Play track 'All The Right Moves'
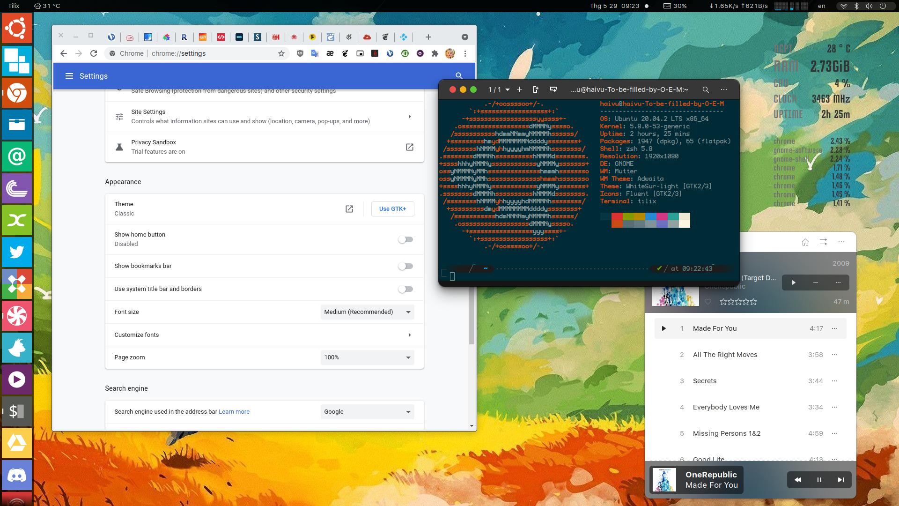 tap(750, 355)
